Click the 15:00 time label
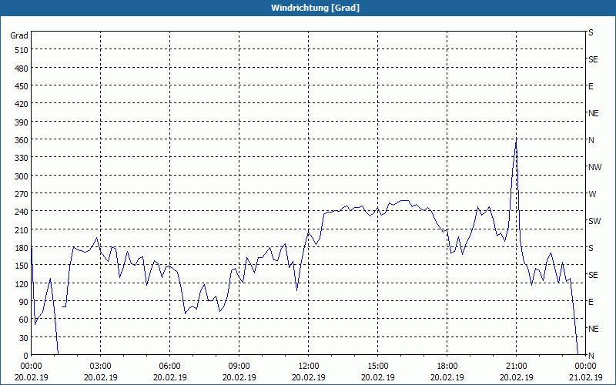The image size is (616, 385). [378, 367]
